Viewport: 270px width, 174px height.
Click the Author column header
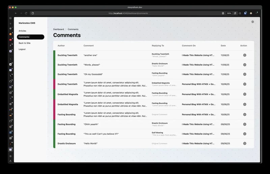[61, 46]
